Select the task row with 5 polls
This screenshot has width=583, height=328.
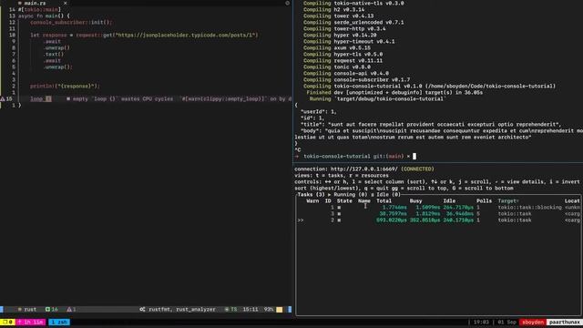[438, 213]
